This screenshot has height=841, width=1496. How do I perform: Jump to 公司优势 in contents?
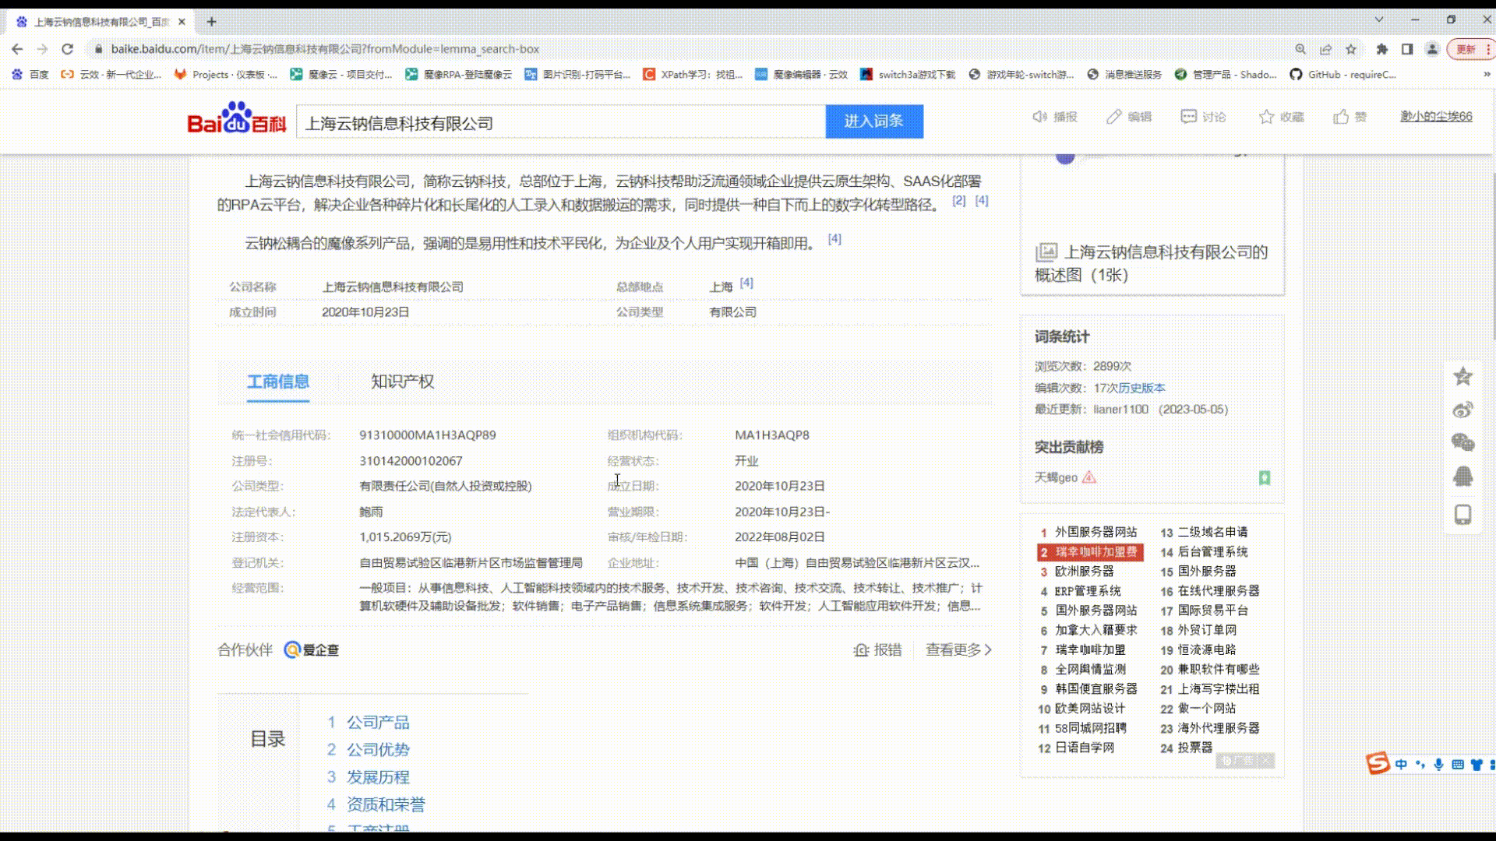coord(378,750)
